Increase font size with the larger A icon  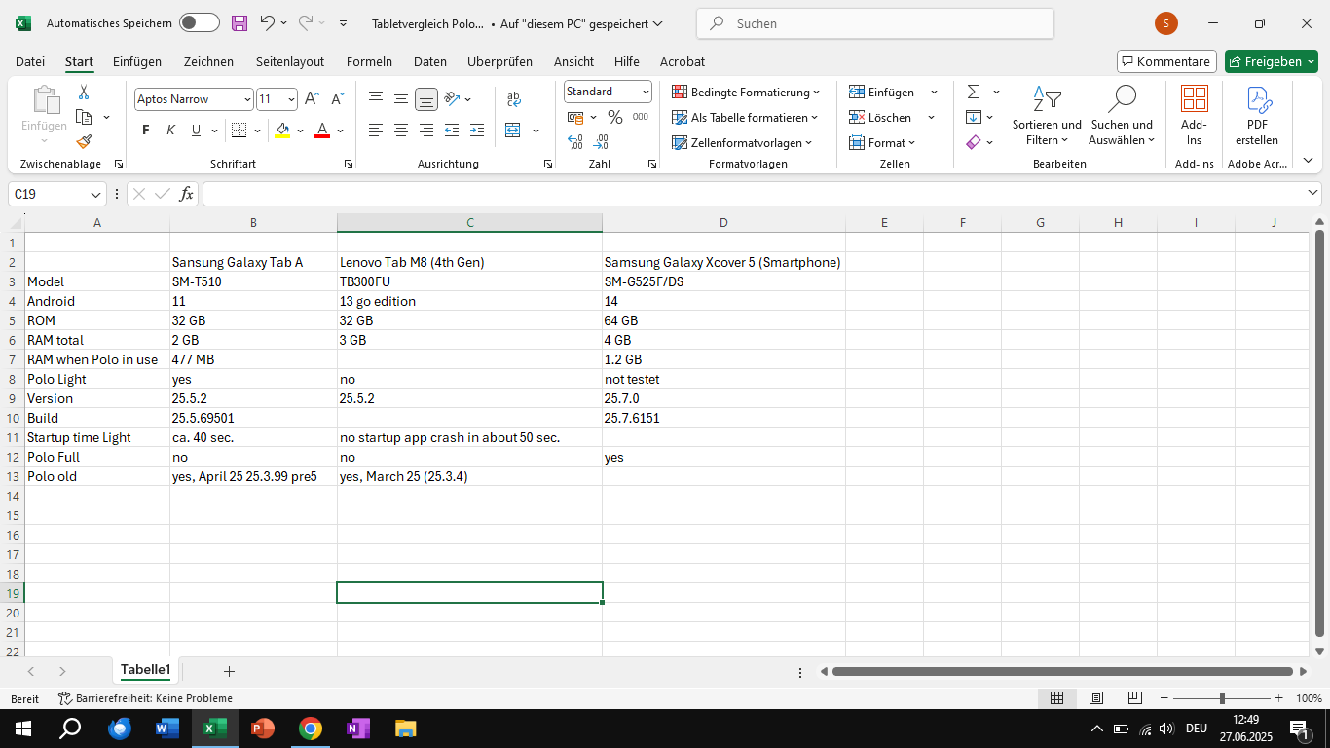(x=312, y=98)
